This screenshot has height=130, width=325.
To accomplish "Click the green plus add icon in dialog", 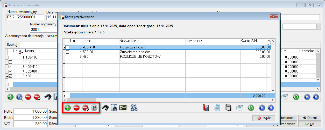I will coord(68,108).
